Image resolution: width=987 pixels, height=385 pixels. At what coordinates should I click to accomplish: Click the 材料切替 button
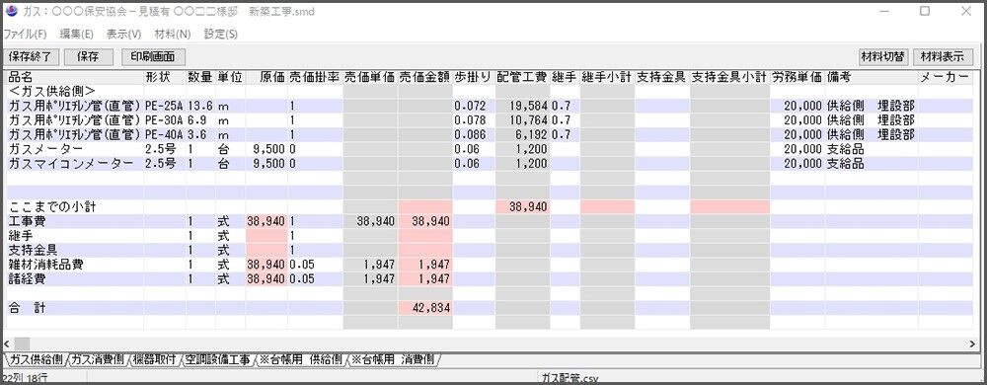pyautogui.click(x=883, y=56)
